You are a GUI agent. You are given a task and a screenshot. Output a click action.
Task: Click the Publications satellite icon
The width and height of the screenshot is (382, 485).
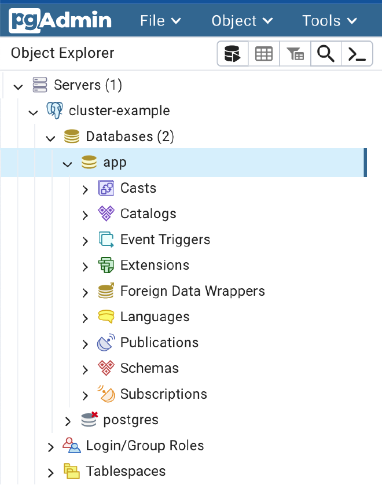pos(105,342)
